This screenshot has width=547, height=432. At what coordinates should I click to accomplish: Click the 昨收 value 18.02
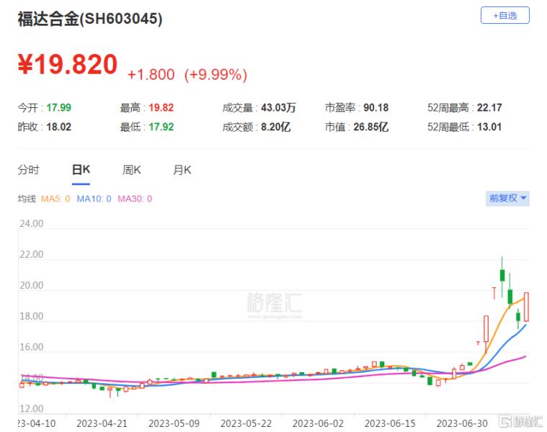tap(58, 127)
